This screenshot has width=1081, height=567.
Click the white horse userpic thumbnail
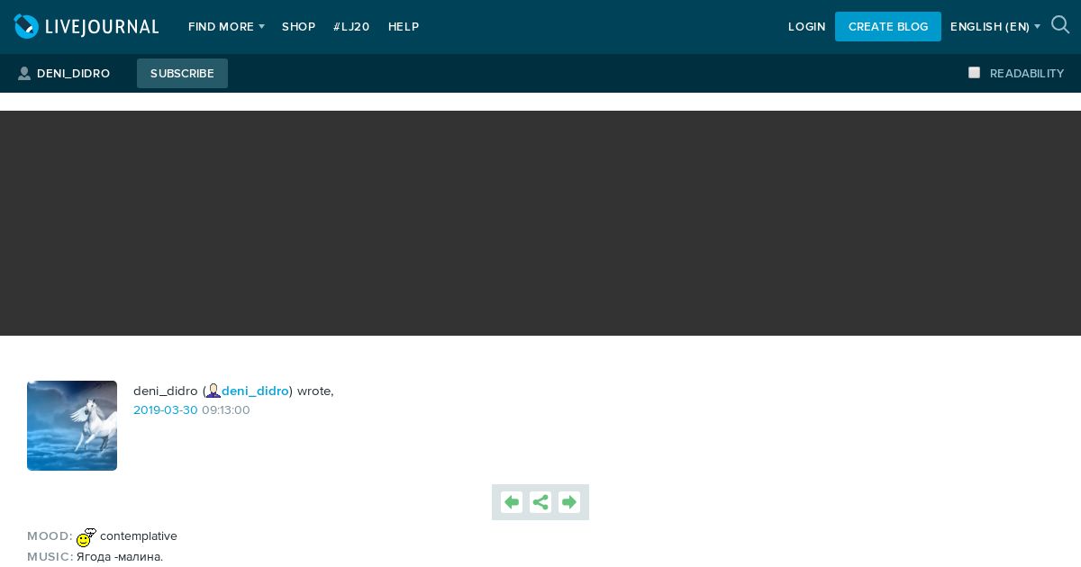tap(72, 426)
